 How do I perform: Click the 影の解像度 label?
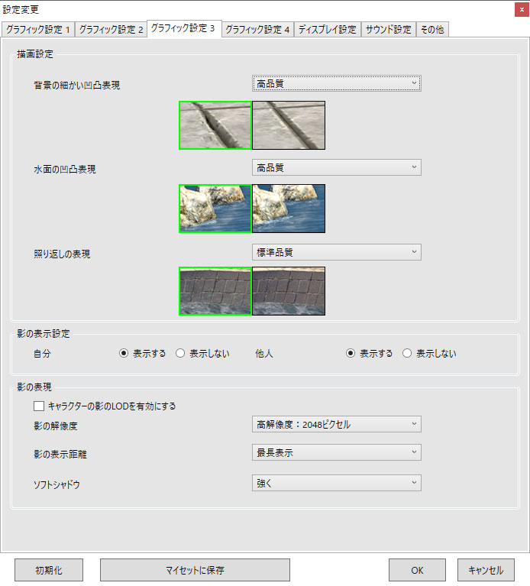pos(56,426)
